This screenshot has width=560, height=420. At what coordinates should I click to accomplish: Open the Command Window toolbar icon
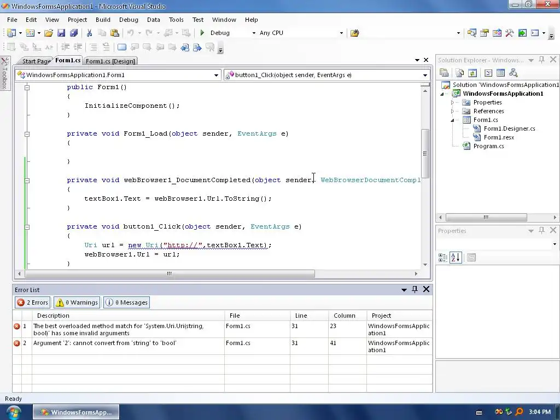click(535, 33)
